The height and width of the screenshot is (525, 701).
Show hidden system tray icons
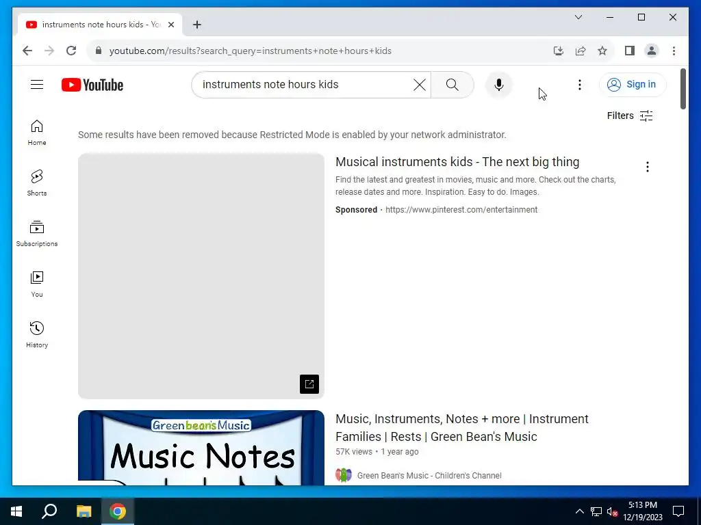point(579,511)
